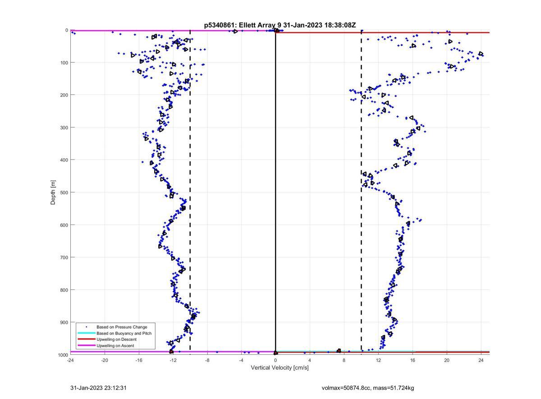Click x-axis tick label '-16'

pos(139,360)
